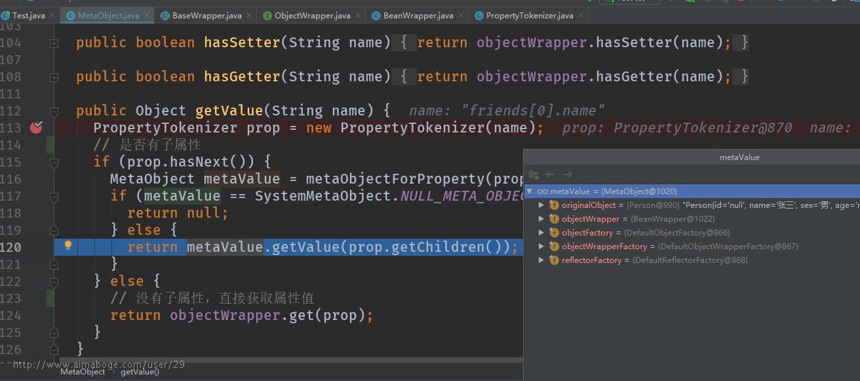Click the hasSetter method name on line 104
Image resolution: width=860 pixels, height=381 pixels.
(x=242, y=42)
